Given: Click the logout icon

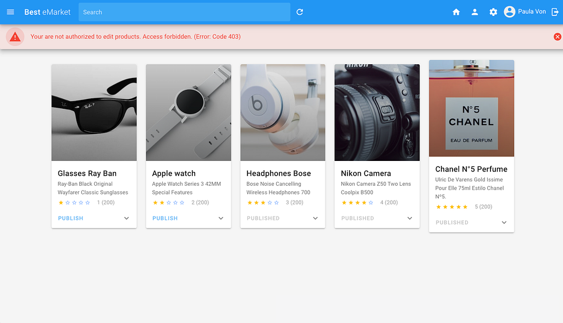Looking at the screenshot, I should [x=555, y=12].
